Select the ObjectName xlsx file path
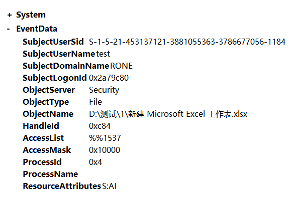Image resolution: width=297 pixels, height=200 pixels. (168, 114)
